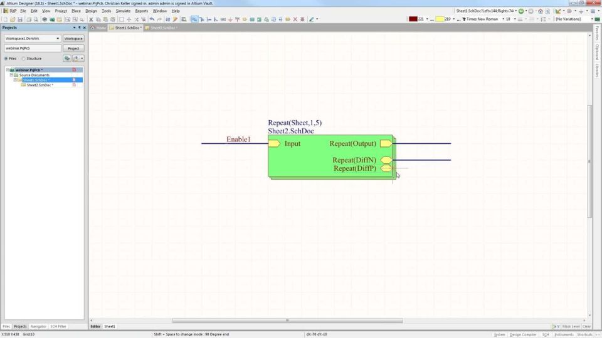Click the Undo arrow toolbar icon

(x=152, y=19)
